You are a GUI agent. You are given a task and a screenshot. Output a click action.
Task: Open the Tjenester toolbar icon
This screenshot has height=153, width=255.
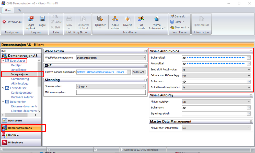100,19
